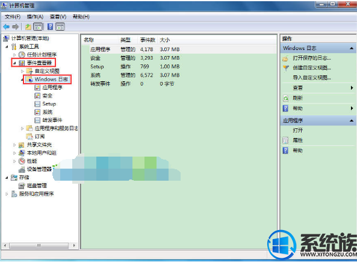
Task: Click the 系统 log icon in tree
Action: coord(37,112)
